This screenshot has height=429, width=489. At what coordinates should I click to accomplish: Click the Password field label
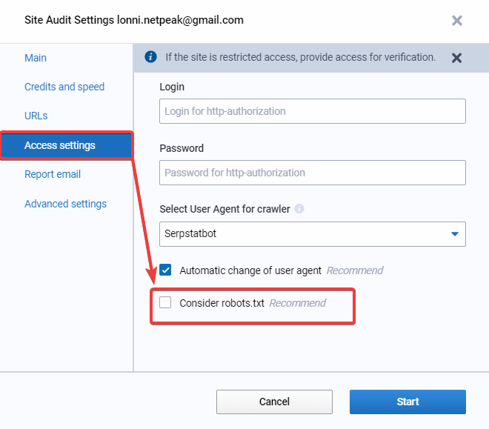[x=182, y=148]
